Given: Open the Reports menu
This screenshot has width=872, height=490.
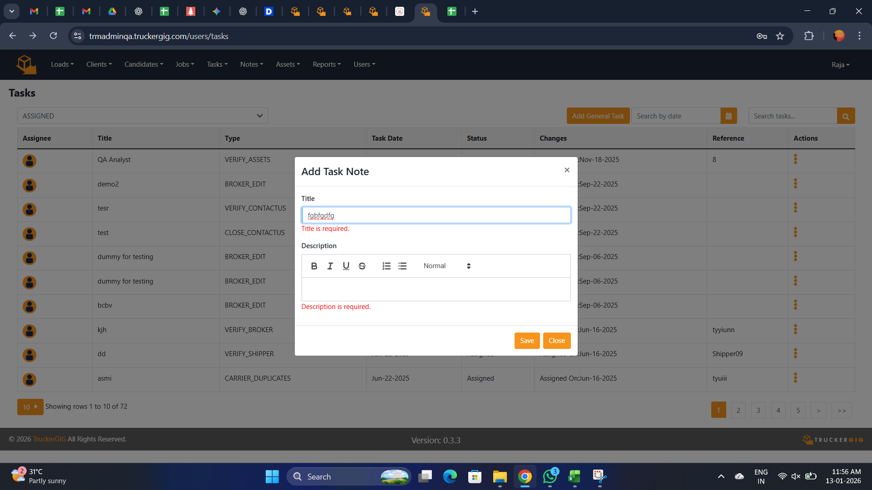Looking at the screenshot, I should point(327,64).
